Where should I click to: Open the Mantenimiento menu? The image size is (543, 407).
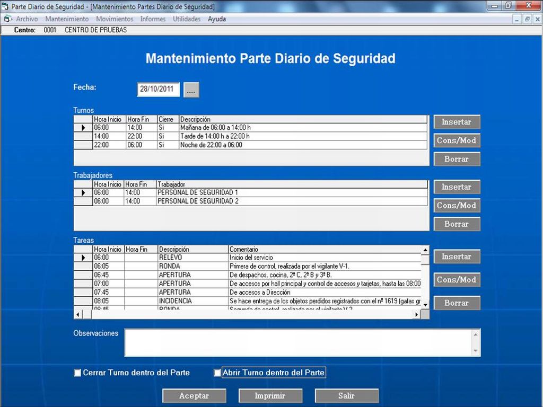pyautogui.click(x=67, y=19)
